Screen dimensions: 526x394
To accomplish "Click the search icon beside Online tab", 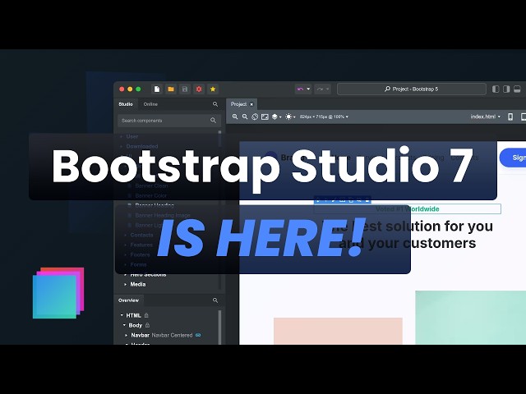I will [215, 104].
